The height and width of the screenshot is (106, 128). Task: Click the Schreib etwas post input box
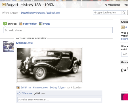click(x=58, y=30)
